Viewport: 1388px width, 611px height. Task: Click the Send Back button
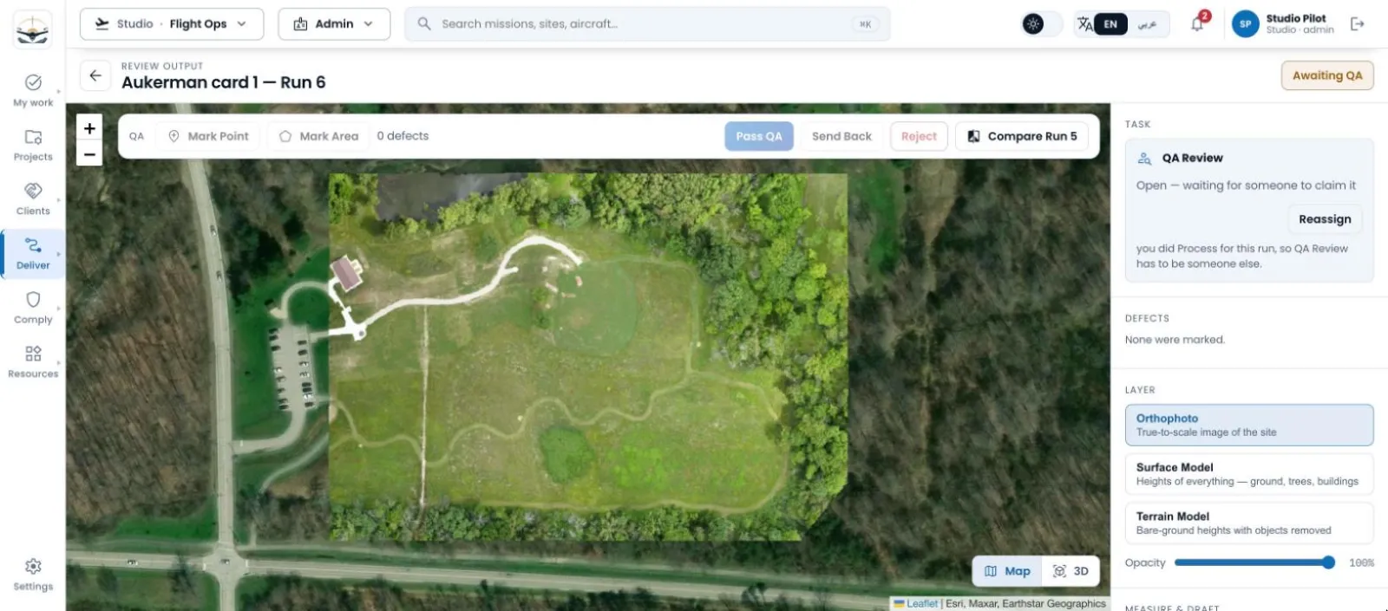[x=841, y=136]
